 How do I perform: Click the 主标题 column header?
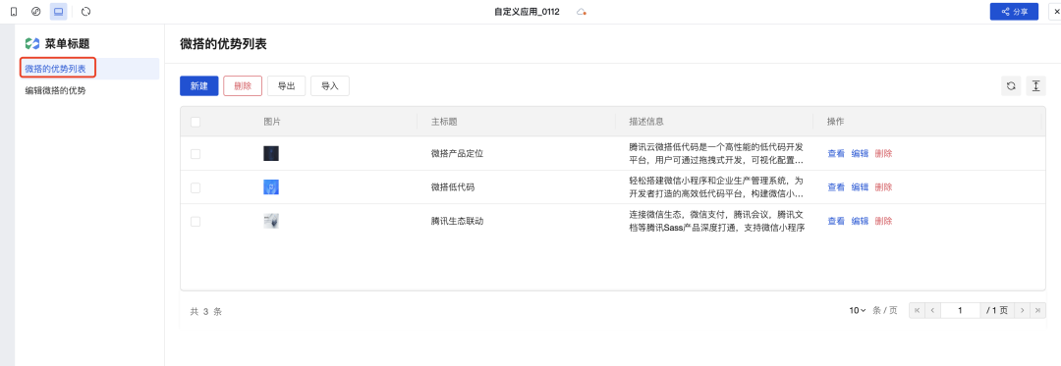(x=444, y=122)
